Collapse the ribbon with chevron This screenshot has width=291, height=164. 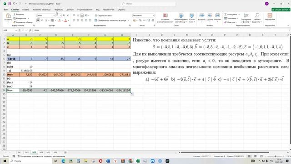click(x=288, y=26)
